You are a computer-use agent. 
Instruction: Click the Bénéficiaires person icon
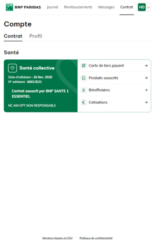(x=84, y=90)
